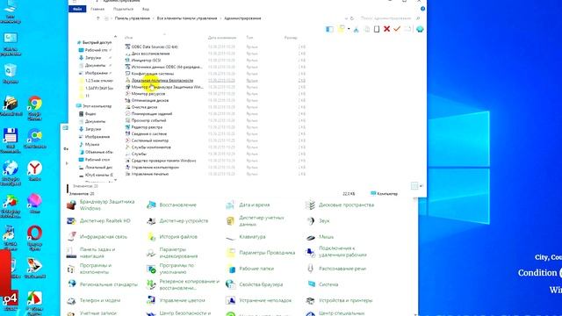Image resolution: width=562 pixels, height=316 pixels.
Task: Open Распознавание речи in Control Panel
Action: [342, 269]
